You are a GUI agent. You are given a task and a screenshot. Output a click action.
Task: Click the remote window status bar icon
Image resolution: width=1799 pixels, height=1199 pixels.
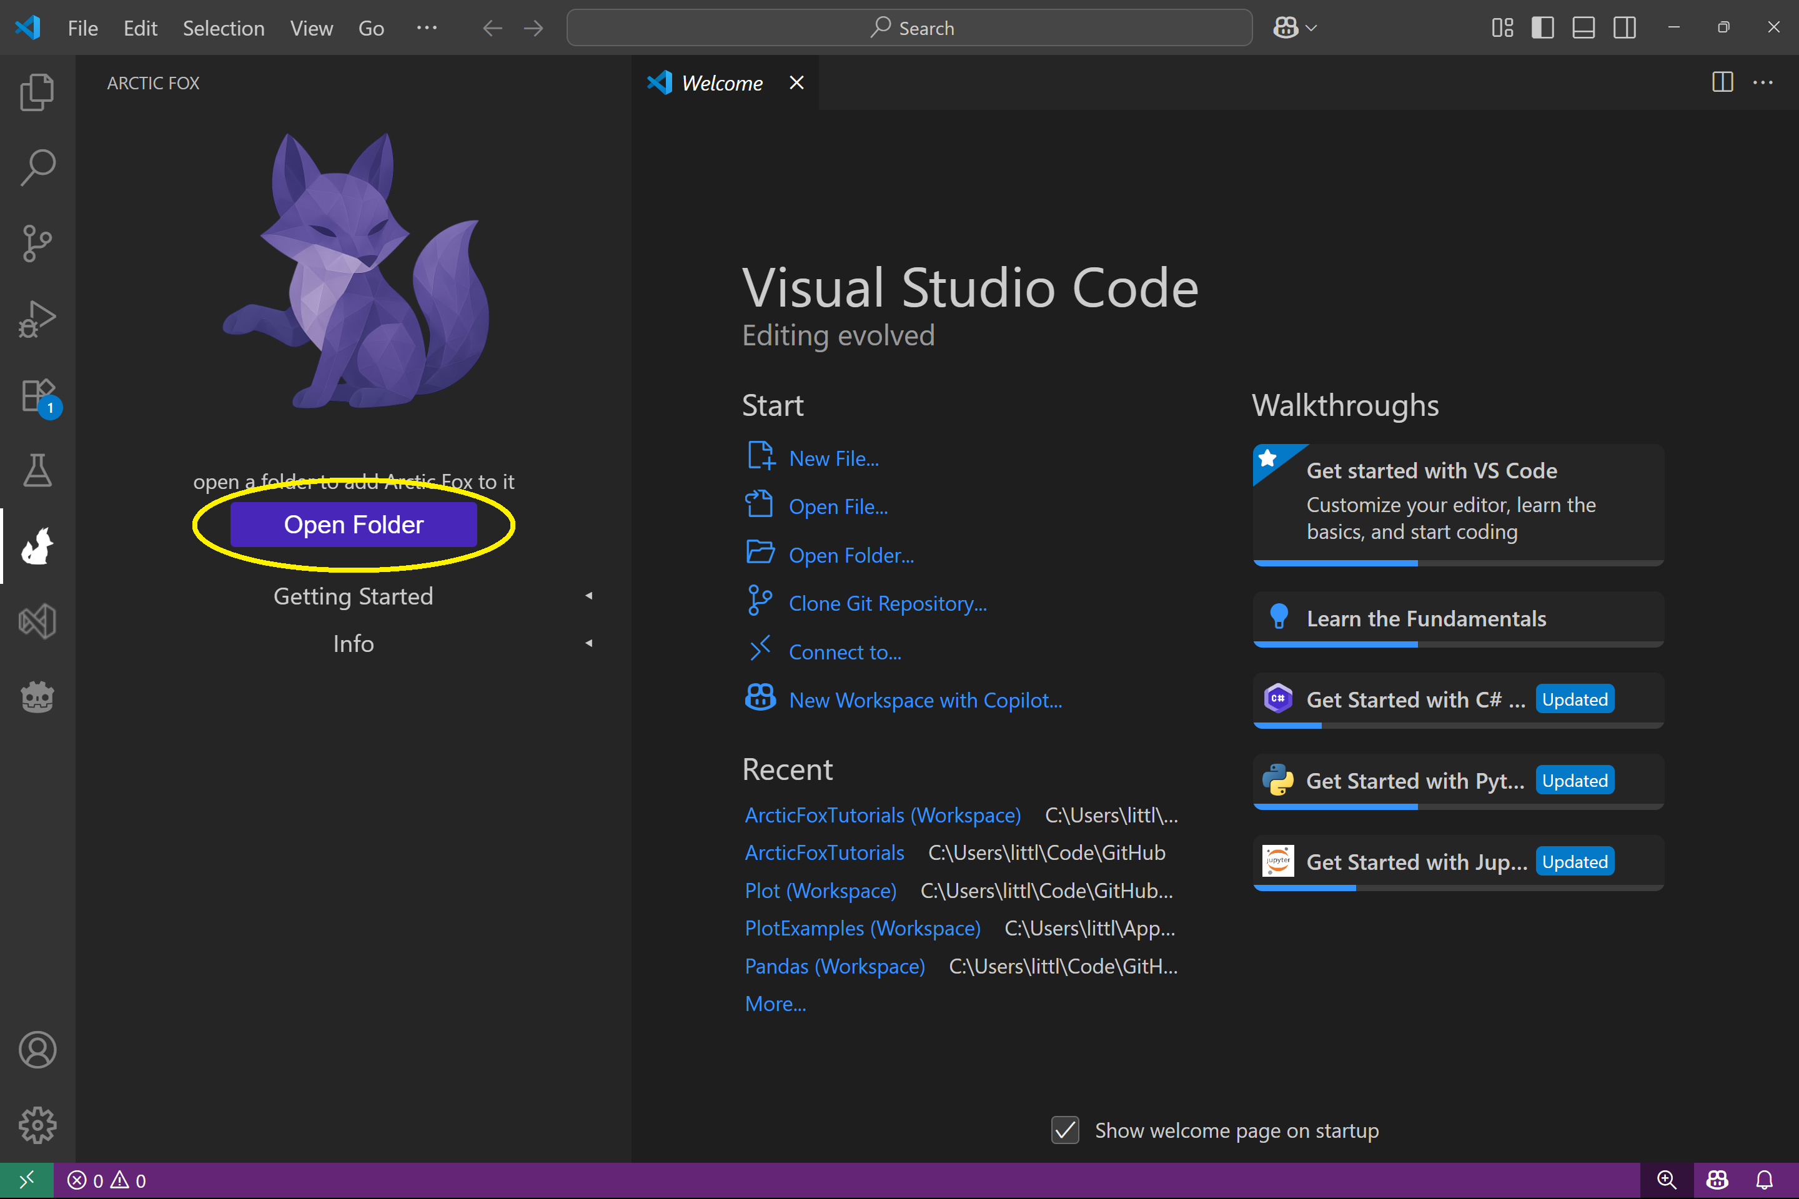pyautogui.click(x=27, y=1181)
